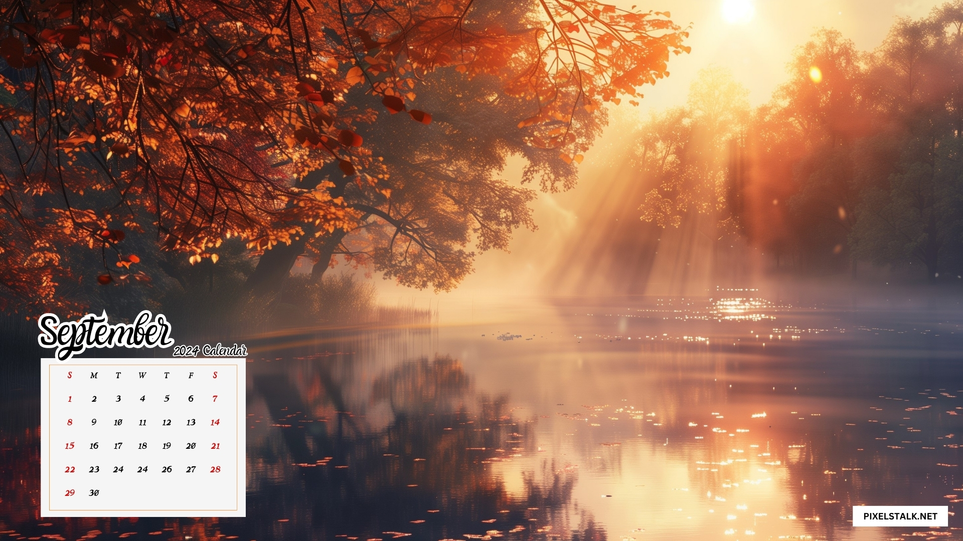Click date 27 in the calendar
Viewport: 963px width, 541px height.
[x=191, y=469]
